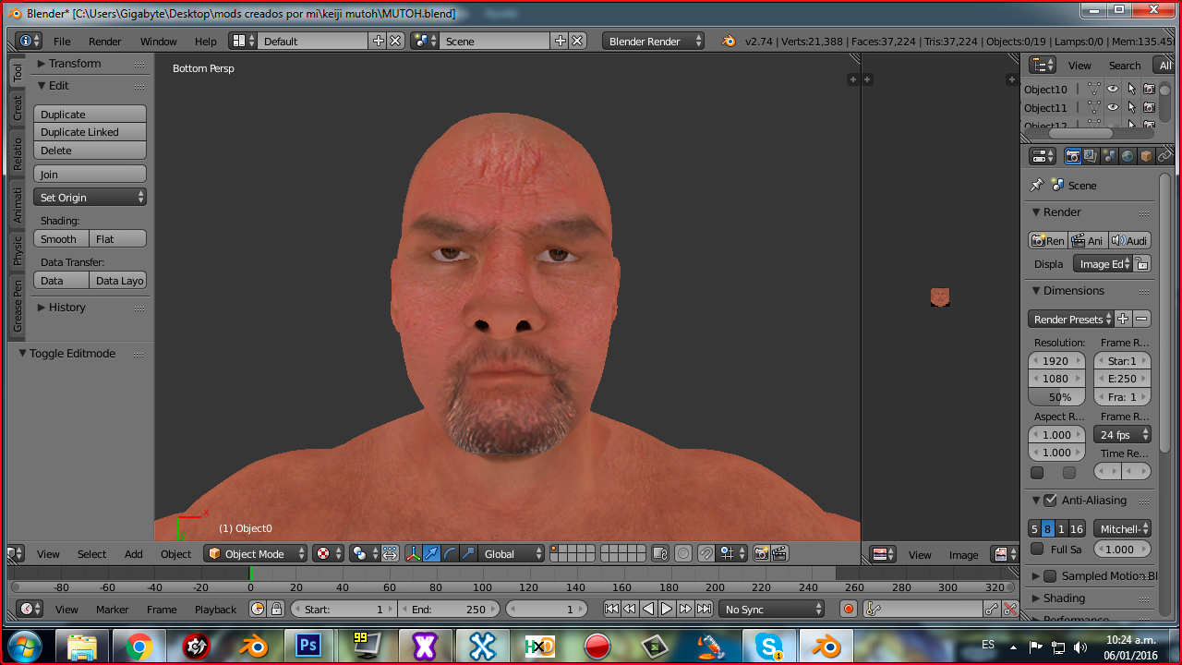Click the pin icon next to Scene
1182x665 pixels.
[1037, 185]
